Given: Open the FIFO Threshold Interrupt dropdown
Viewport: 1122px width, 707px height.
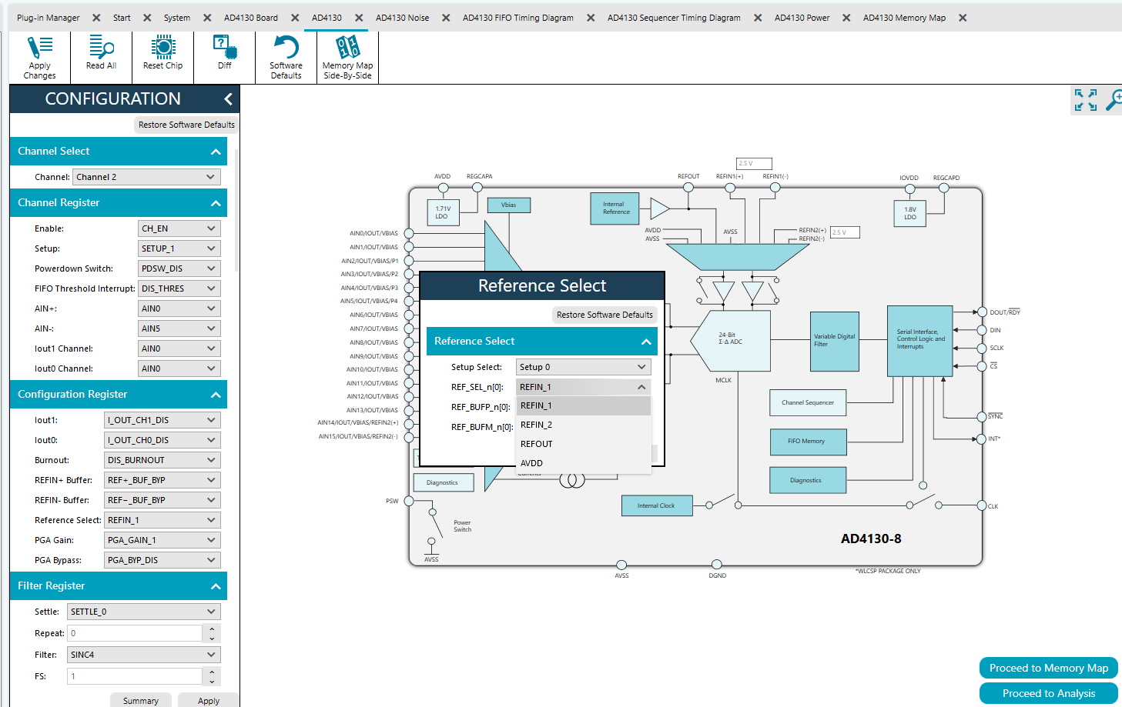Looking at the screenshot, I should (179, 288).
